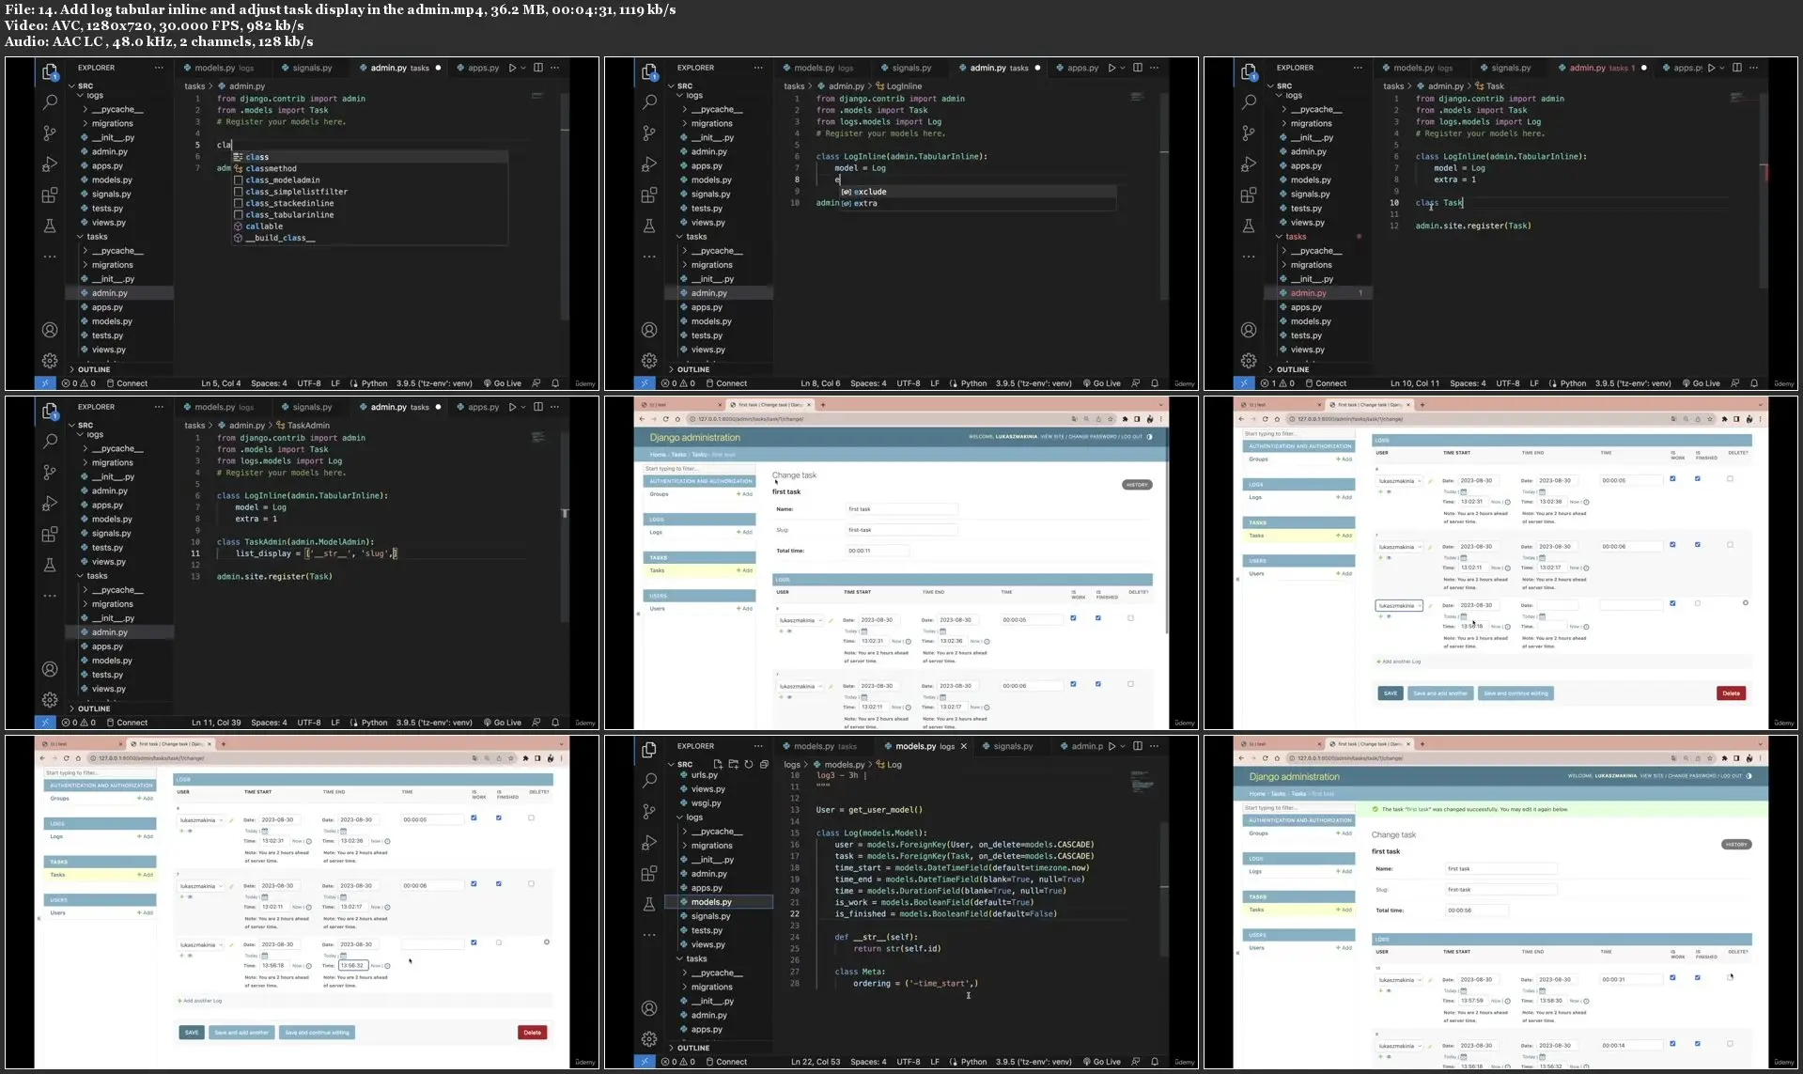Click the New File icon in SRC header
Screen dimensions: 1803x1074
(x=718, y=764)
